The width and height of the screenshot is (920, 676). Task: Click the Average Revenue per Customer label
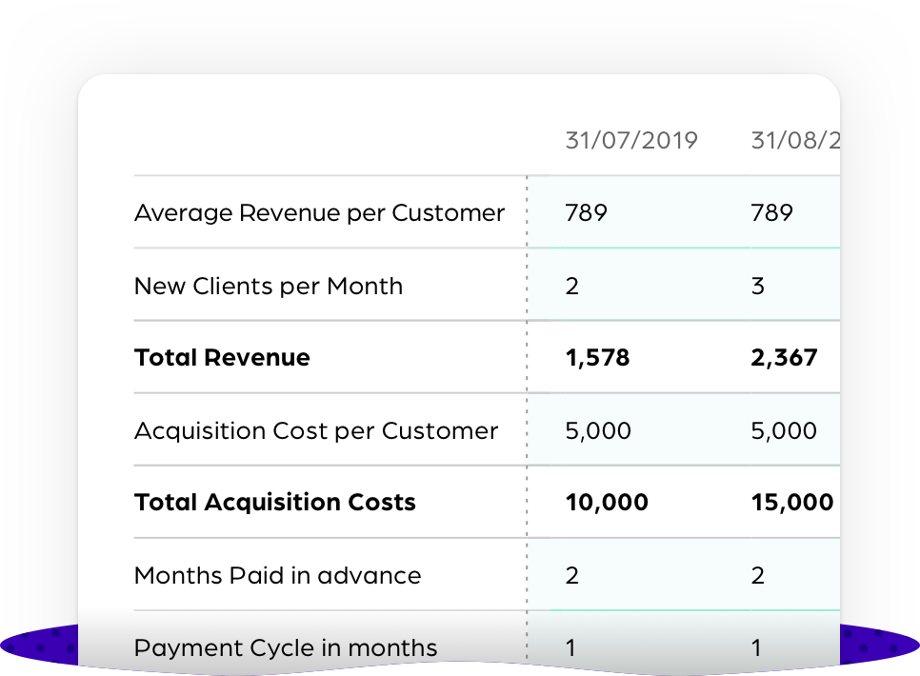point(319,212)
